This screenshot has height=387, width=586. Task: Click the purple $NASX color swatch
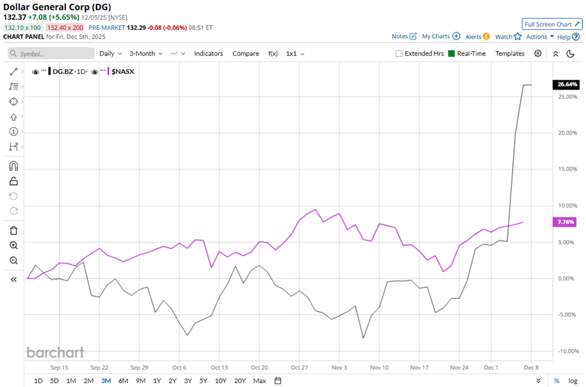pyautogui.click(x=108, y=71)
